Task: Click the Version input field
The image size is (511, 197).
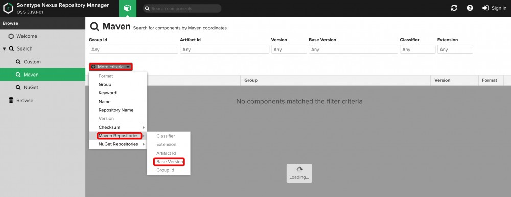Action: click(289, 50)
